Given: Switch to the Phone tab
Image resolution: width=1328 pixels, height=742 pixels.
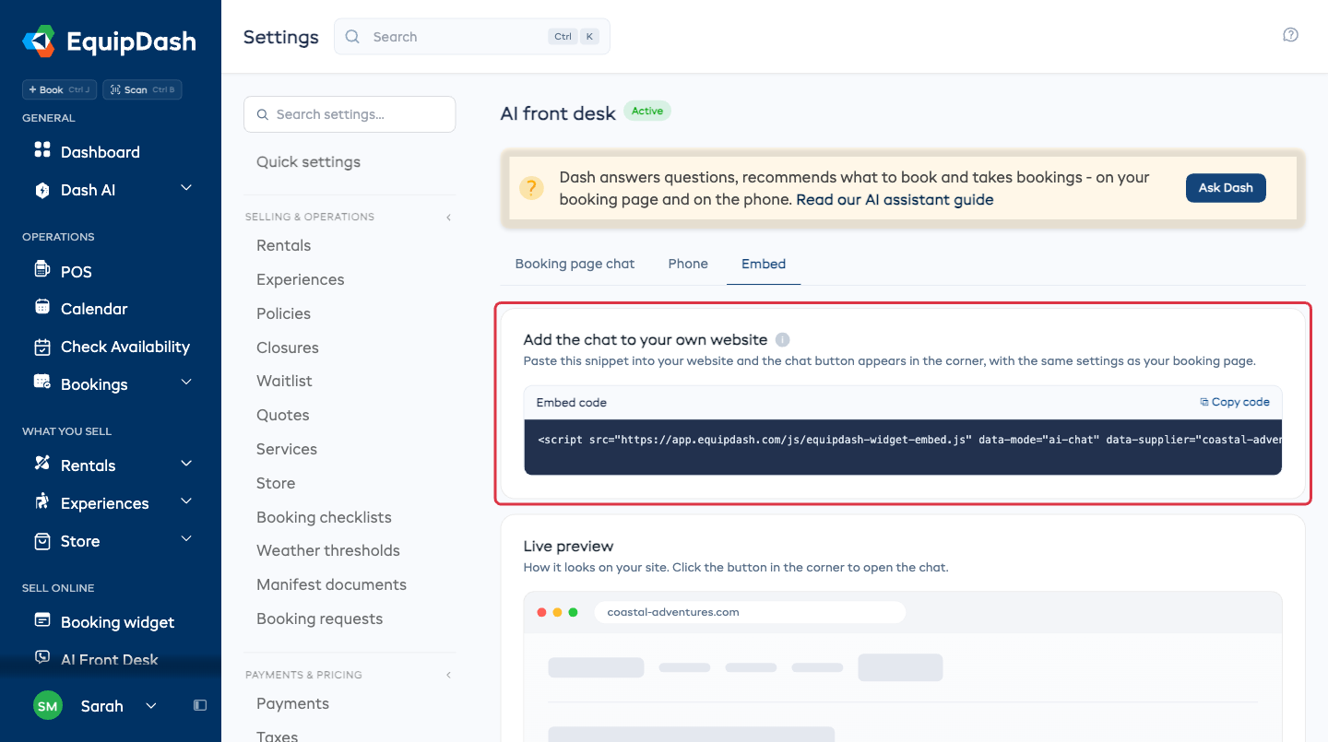Looking at the screenshot, I should (x=688, y=264).
